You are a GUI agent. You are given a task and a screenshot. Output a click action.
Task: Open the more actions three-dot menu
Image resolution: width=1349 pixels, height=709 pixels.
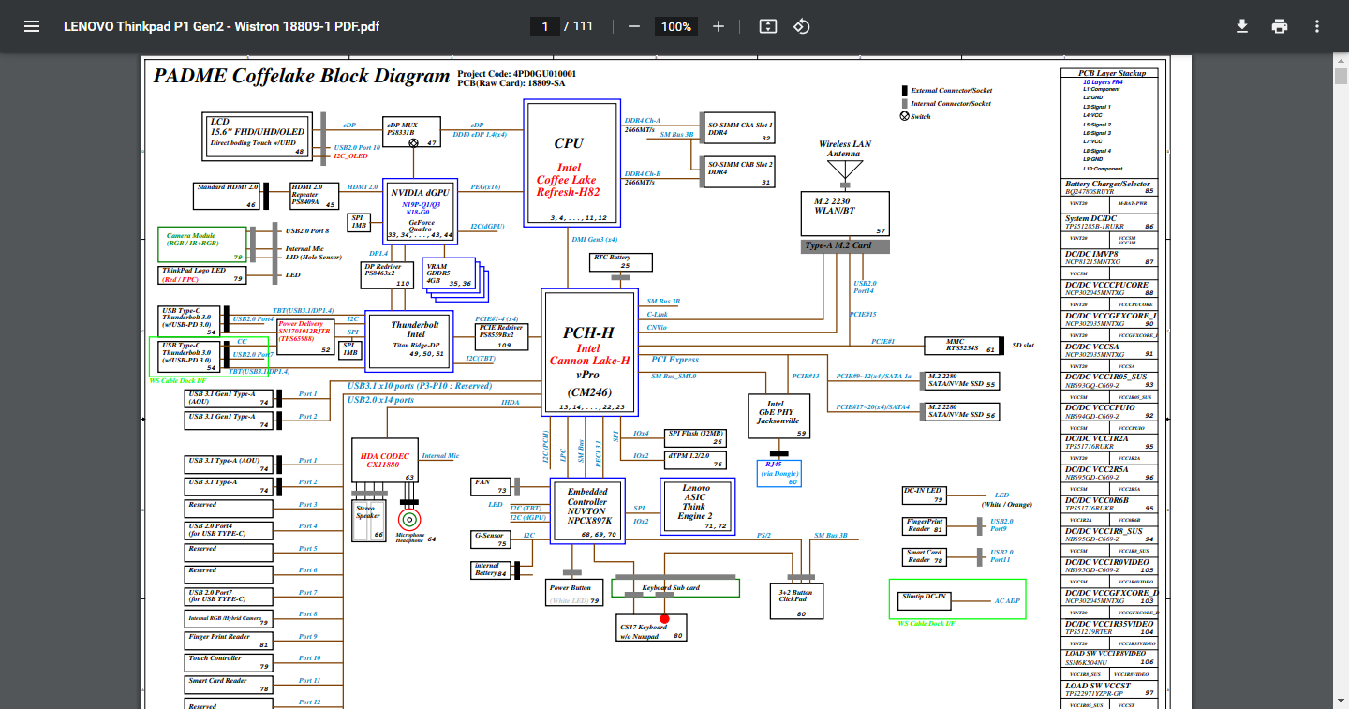click(1317, 26)
